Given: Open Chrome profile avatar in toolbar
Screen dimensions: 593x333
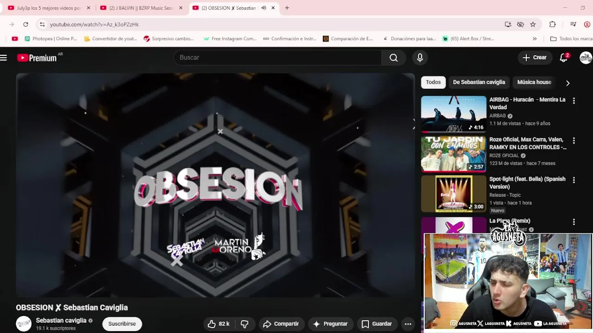Looking at the screenshot, I should [x=587, y=24].
